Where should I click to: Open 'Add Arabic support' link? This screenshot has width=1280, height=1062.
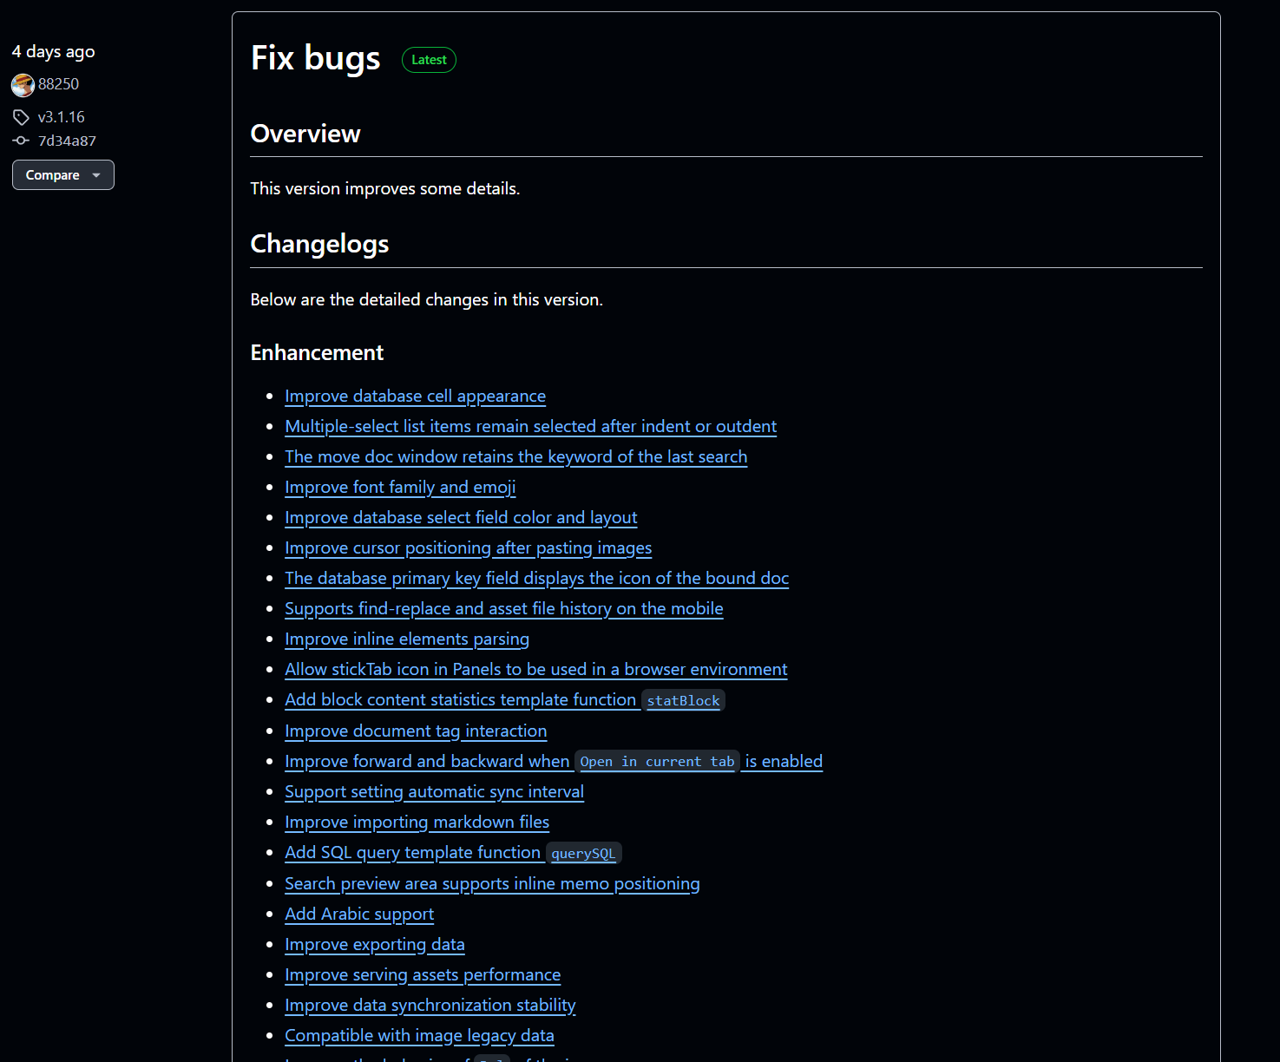click(x=359, y=914)
